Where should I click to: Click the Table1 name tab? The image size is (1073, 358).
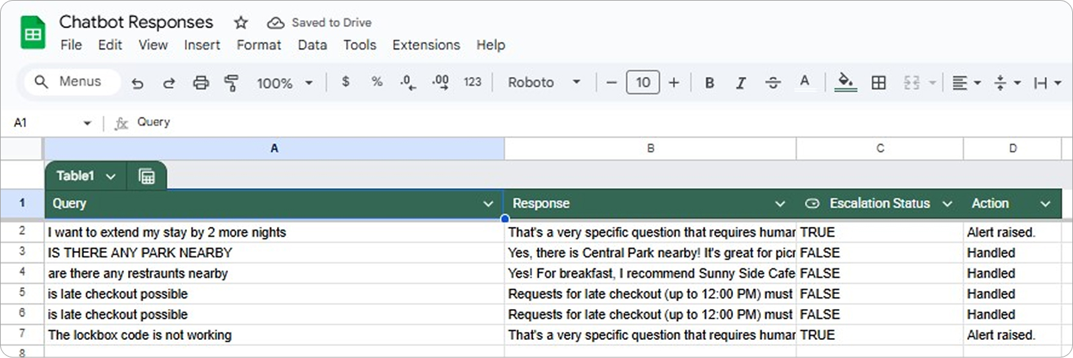75,176
